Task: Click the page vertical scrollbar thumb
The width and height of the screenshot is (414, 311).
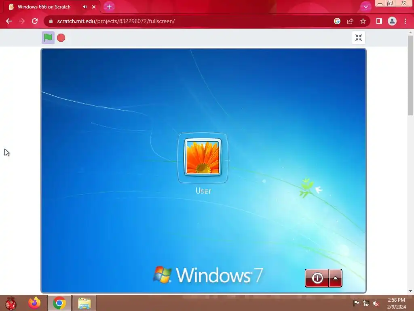Action: [410, 75]
